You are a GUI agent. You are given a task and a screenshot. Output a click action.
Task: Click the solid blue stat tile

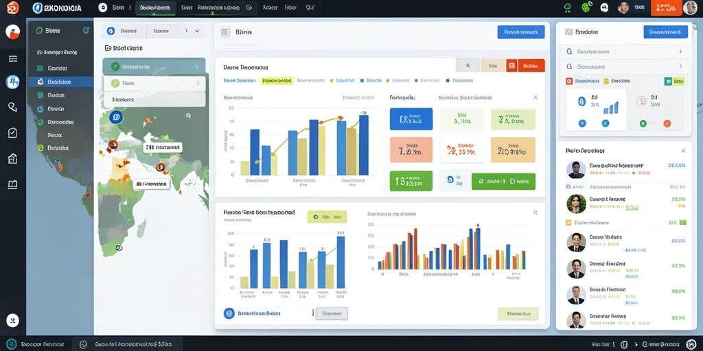tap(411, 119)
